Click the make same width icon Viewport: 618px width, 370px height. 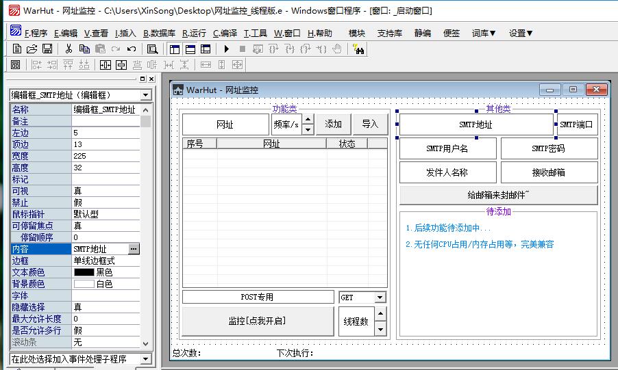(206, 64)
